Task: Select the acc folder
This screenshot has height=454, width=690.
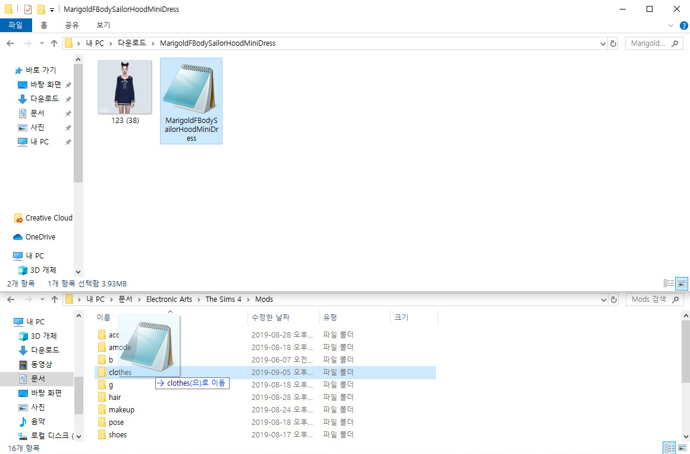Action: (108, 335)
